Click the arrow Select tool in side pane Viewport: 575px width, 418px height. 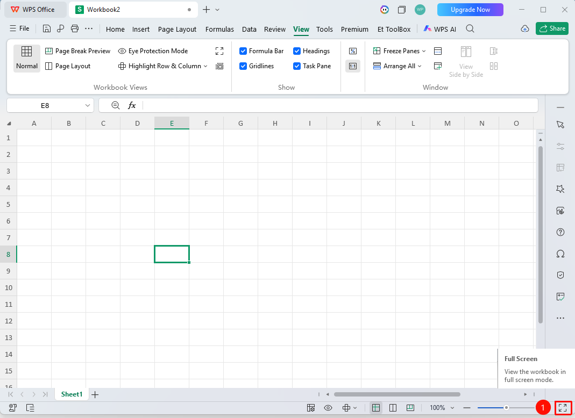coord(560,125)
